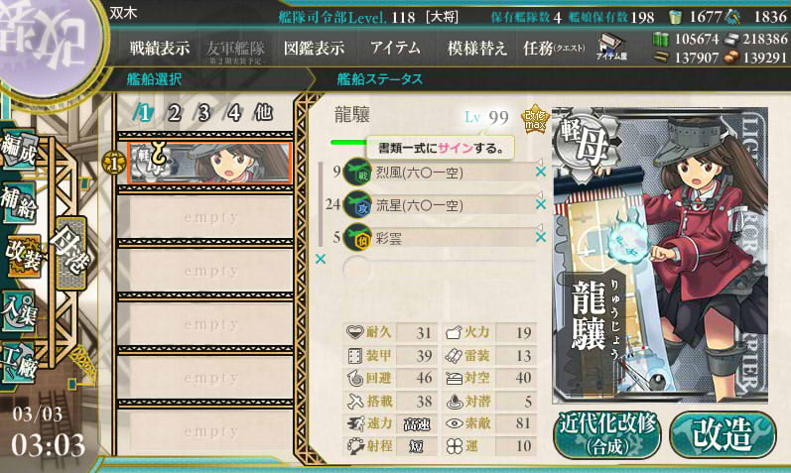Switch to fleet tab 2
Viewport: 791px width, 473px height.
point(174,113)
